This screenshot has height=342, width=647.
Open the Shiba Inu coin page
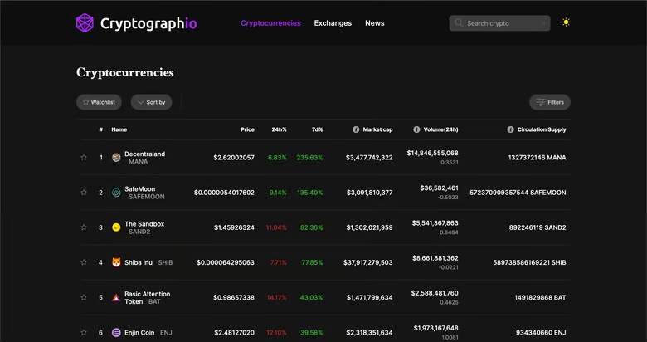pos(139,262)
